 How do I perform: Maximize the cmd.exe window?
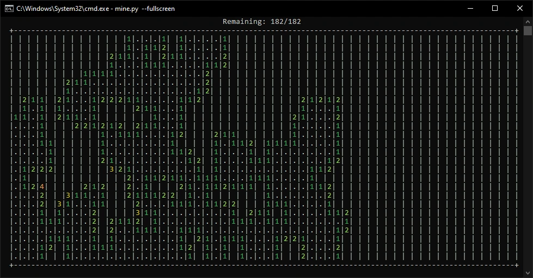click(495, 9)
